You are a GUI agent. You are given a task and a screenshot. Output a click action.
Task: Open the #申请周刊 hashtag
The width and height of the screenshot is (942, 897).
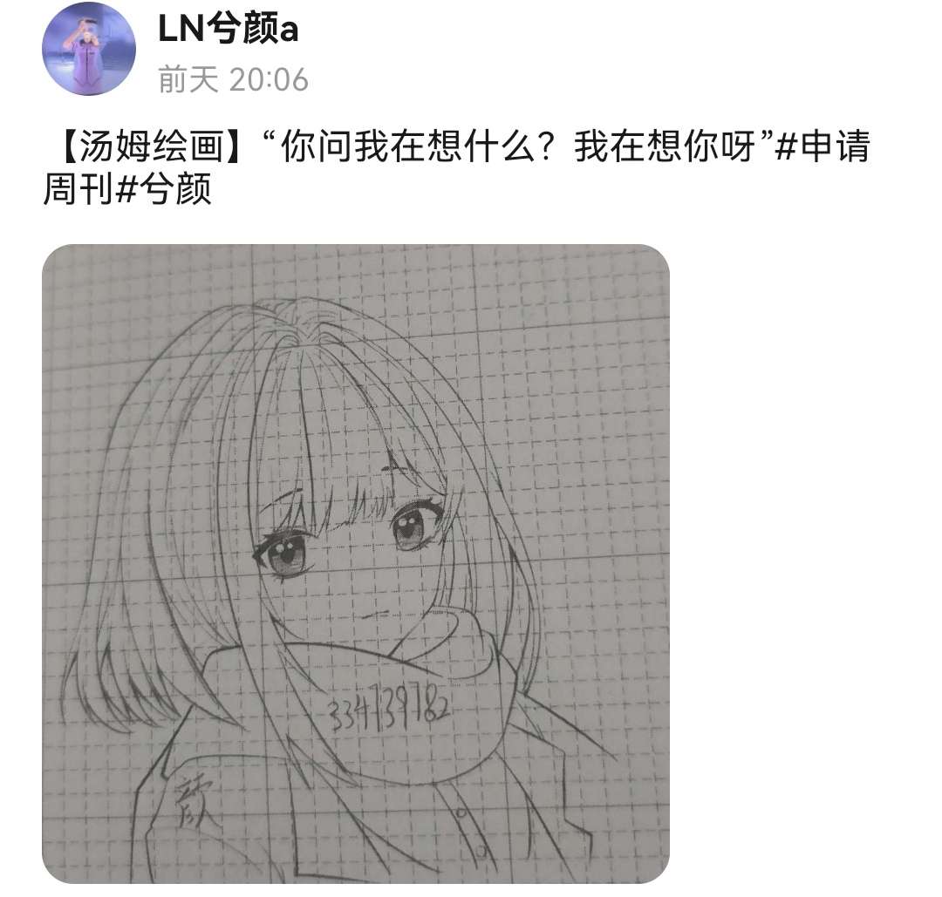[x=456, y=167]
